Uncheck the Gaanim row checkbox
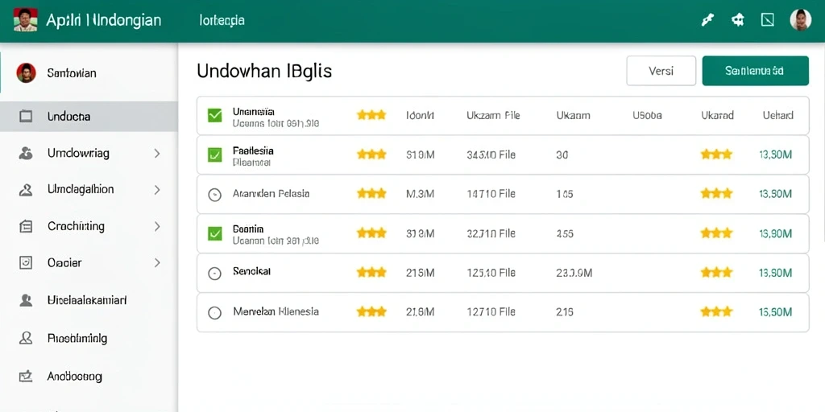825x412 pixels. click(214, 233)
